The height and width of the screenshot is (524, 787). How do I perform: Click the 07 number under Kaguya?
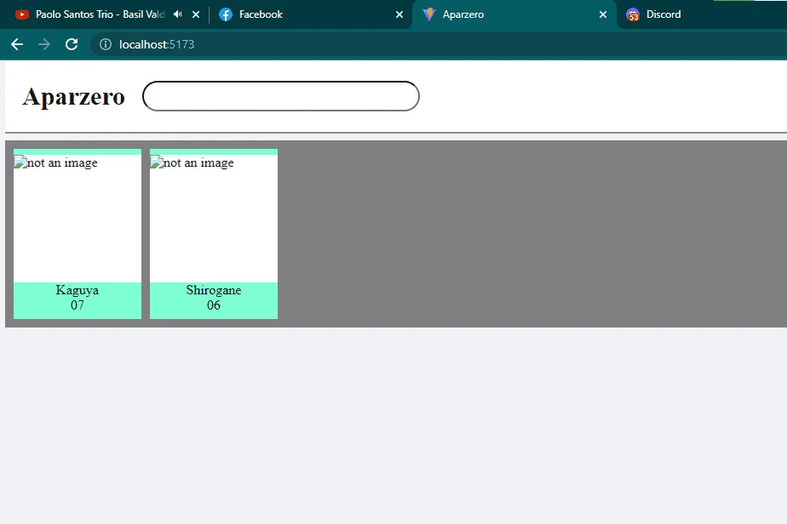pos(78,305)
